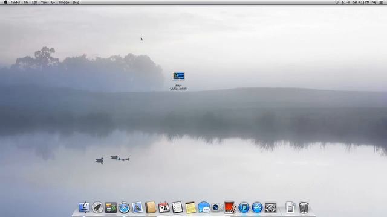This screenshot has height=217, width=387.
Task: Open the Go menu
Action: (x=53, y=2)
